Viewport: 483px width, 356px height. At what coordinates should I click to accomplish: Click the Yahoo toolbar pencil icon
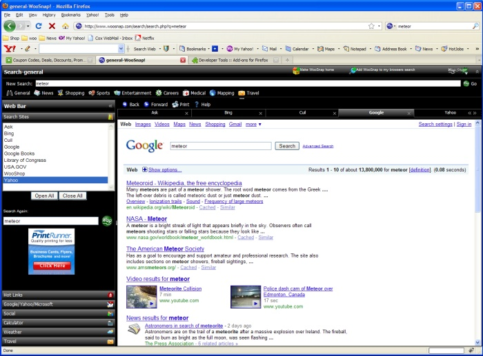(28, 49)
